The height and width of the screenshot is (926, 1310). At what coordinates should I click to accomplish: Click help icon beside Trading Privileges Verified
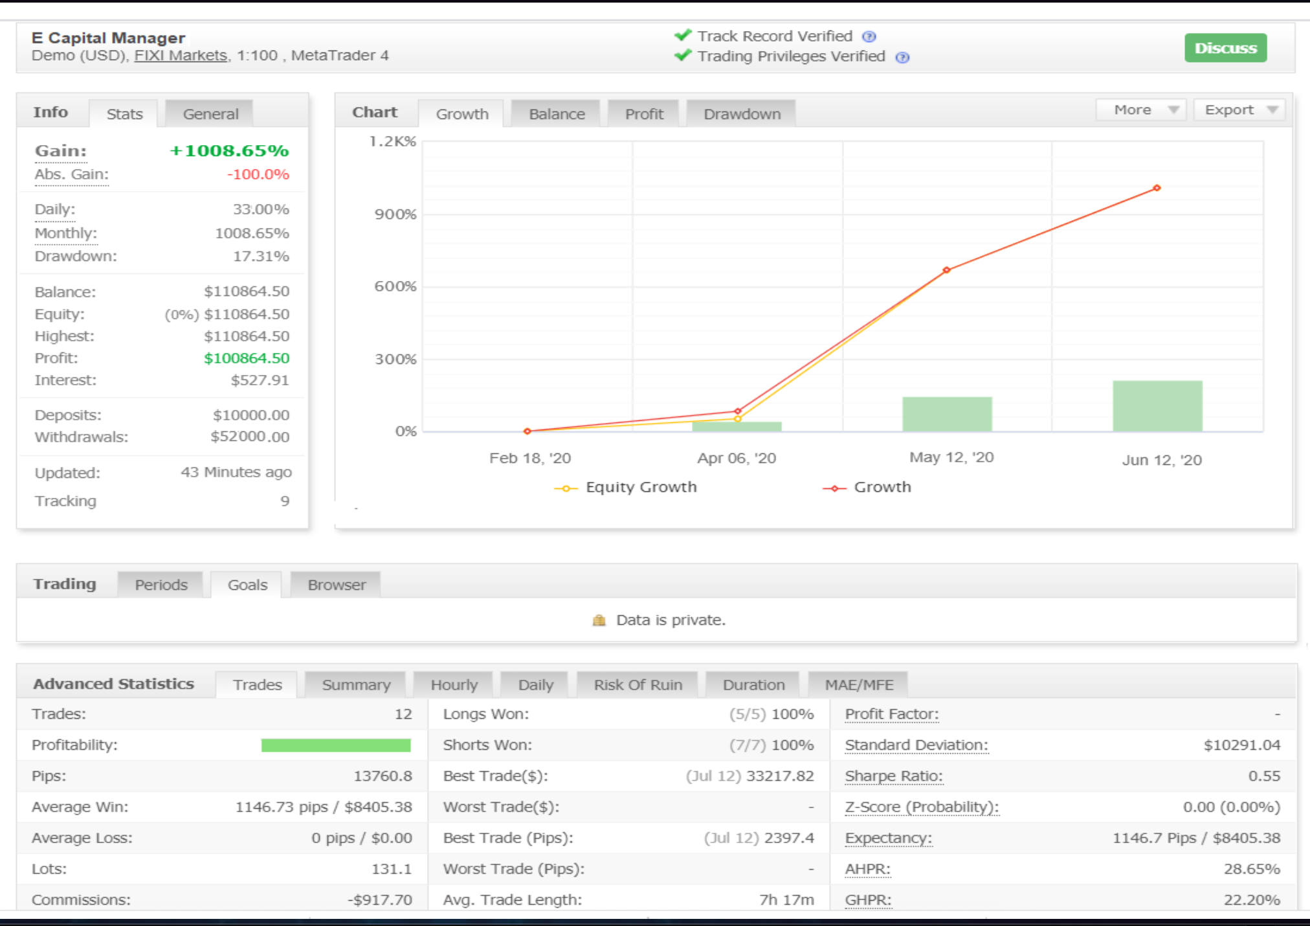point(902,58)
